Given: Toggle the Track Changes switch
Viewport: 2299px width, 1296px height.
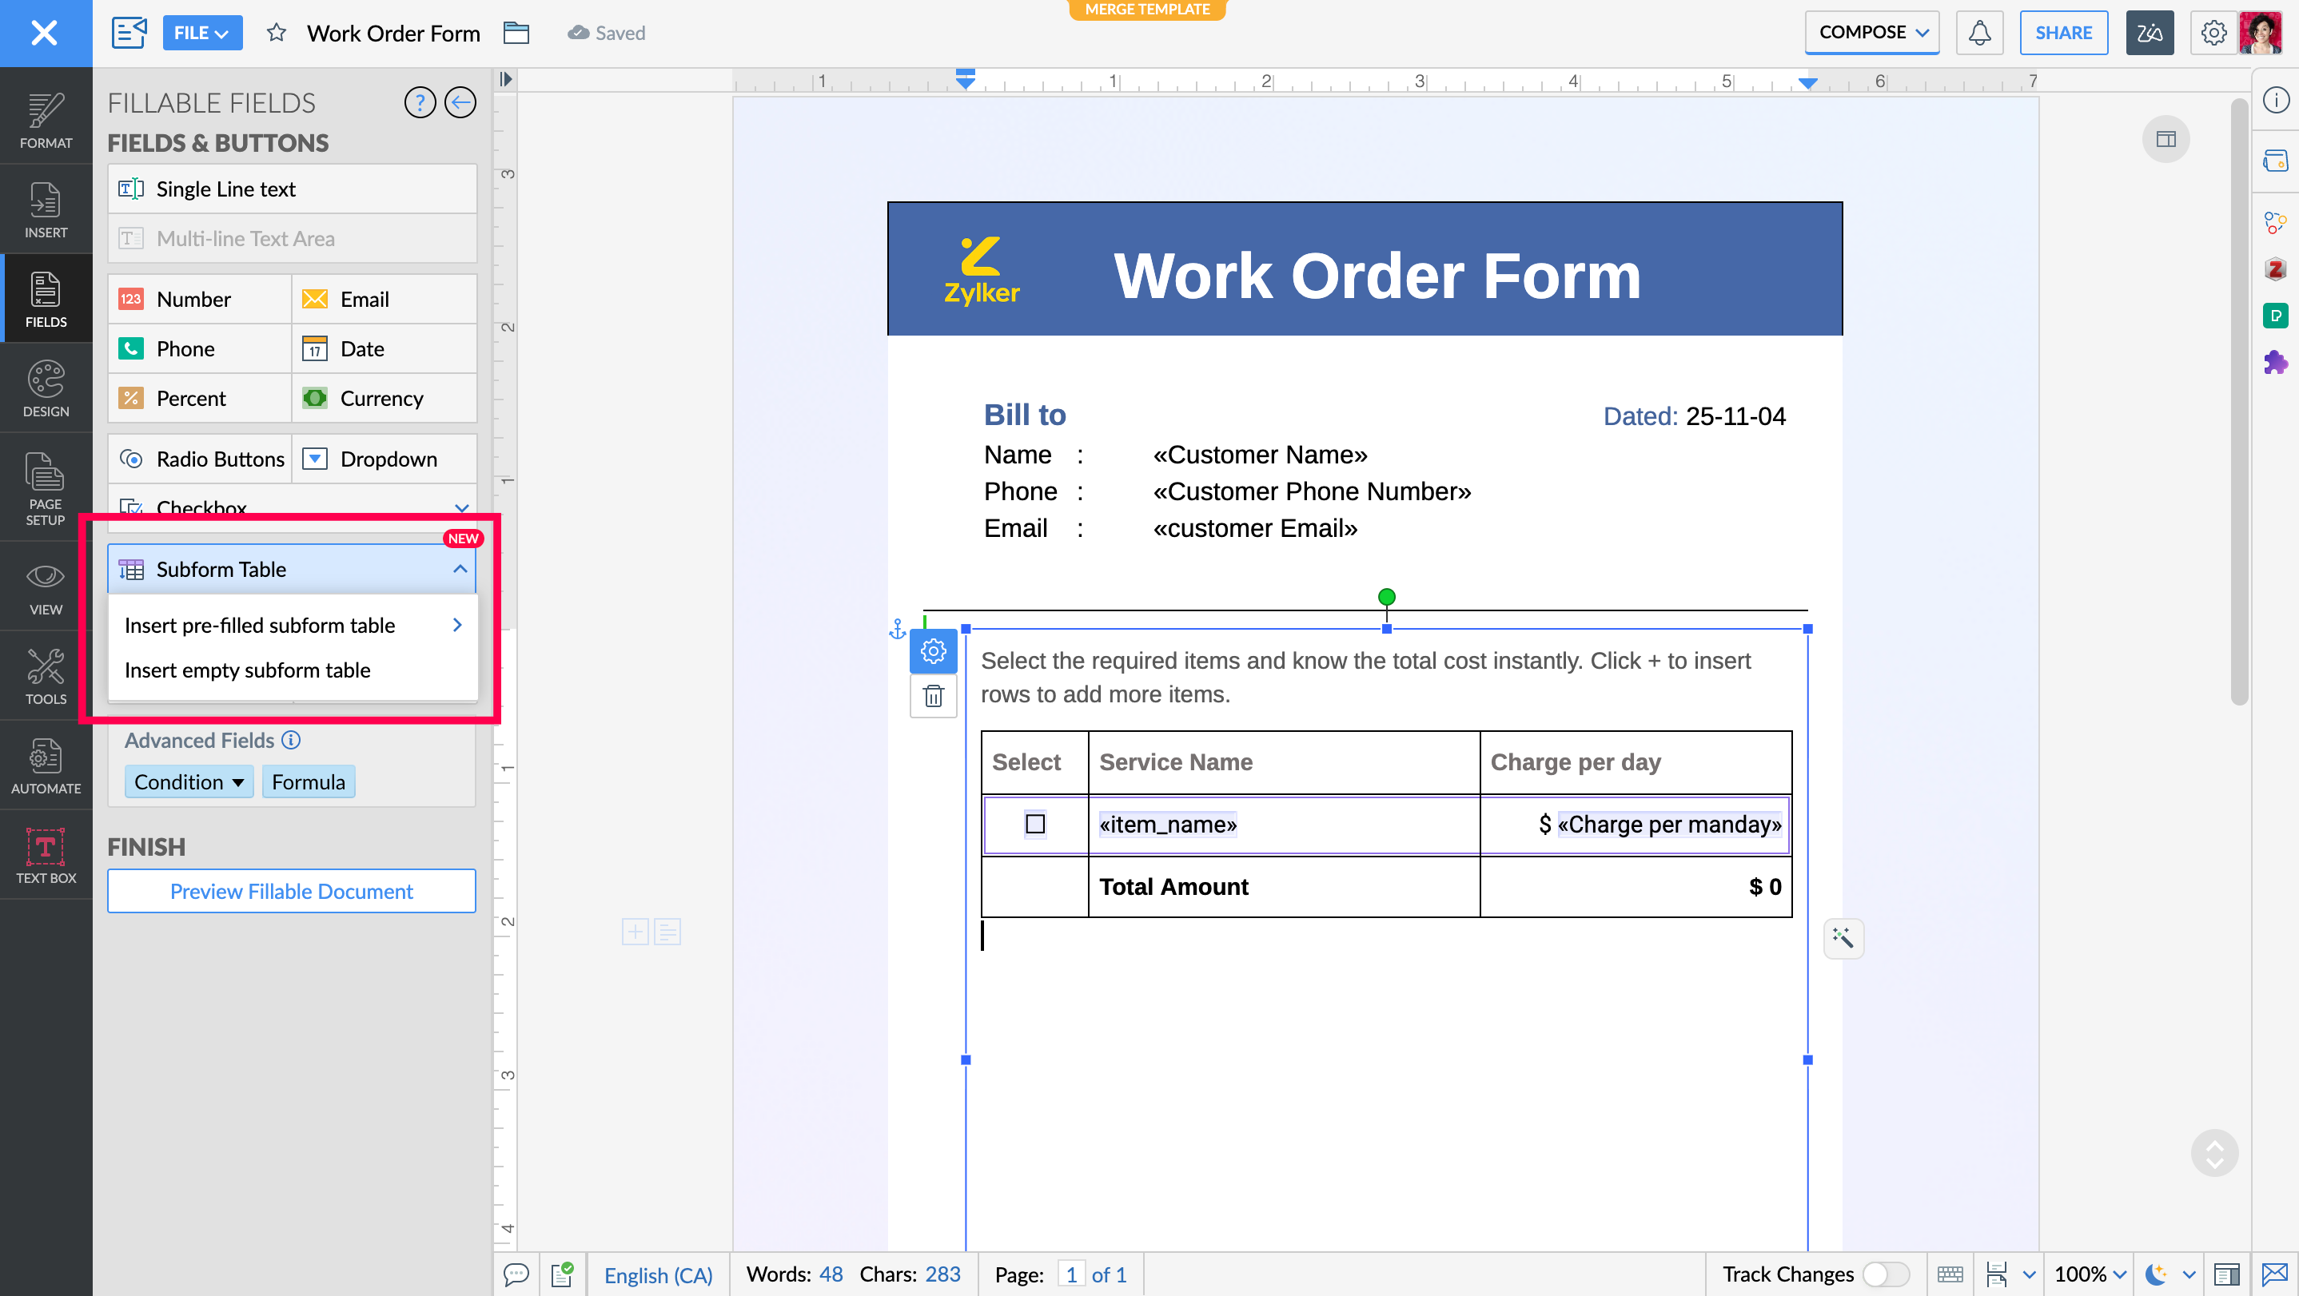Looking at the screenshot, I should (x=1885, y=1274).
